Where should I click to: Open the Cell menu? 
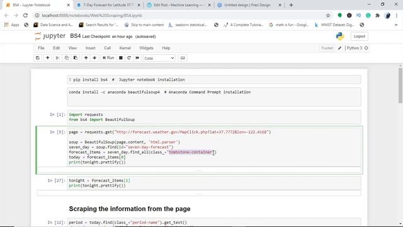pos(107,48)
